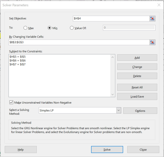Screen dimensions: 164x157
Task: Select the Max radio button
Action: click(25, 28)
